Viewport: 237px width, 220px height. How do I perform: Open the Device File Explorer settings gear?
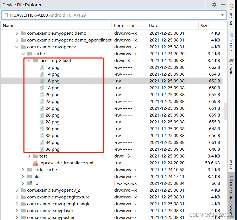pyautogui.click(x=214, y=5)
